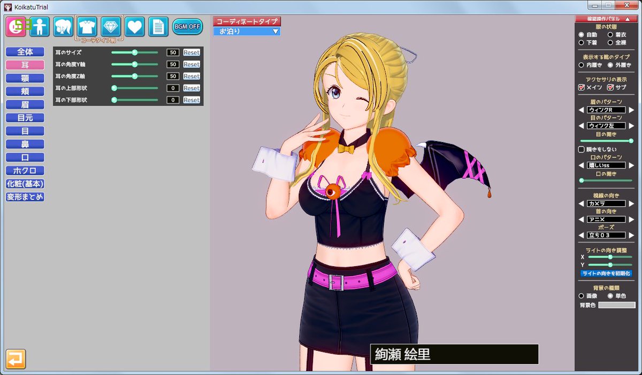Select 下着 clothing state radio
The image size is (642, 375).
tap(582, 43)
